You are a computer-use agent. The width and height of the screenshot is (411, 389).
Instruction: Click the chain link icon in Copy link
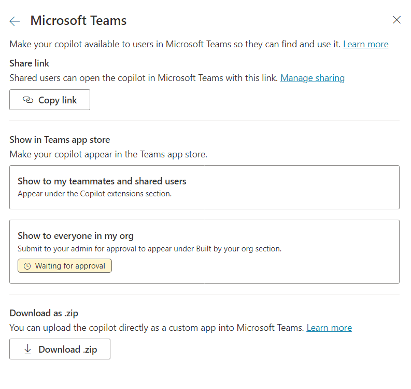coord(28,100)
